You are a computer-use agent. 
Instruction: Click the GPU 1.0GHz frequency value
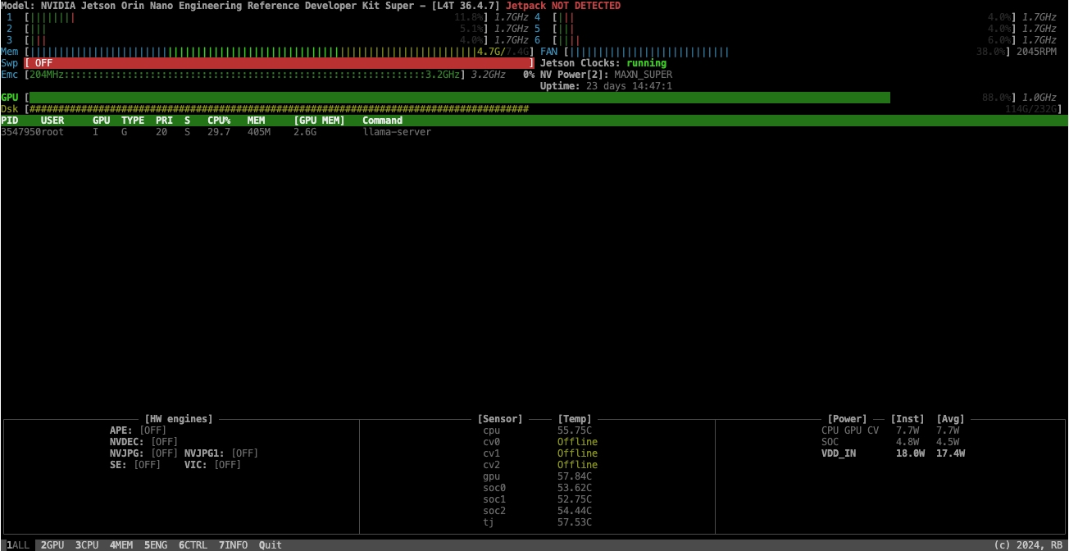[x=1039, y=98]
